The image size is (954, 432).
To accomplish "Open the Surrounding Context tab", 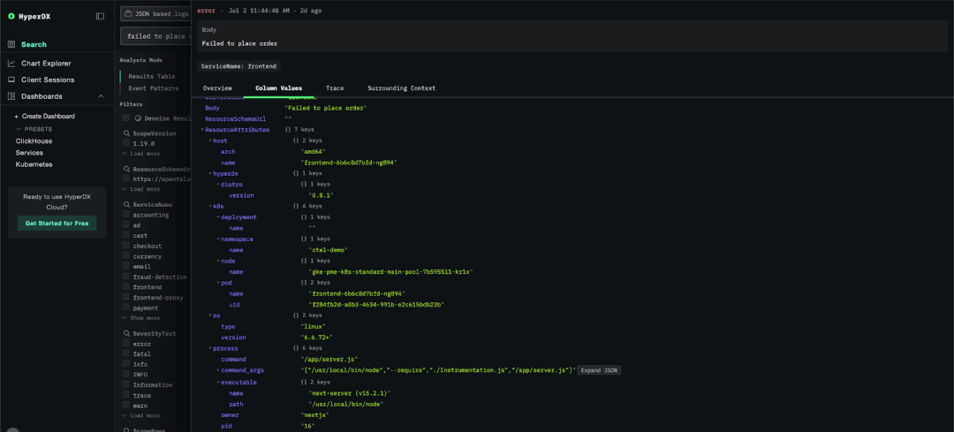I will [402, 88].
